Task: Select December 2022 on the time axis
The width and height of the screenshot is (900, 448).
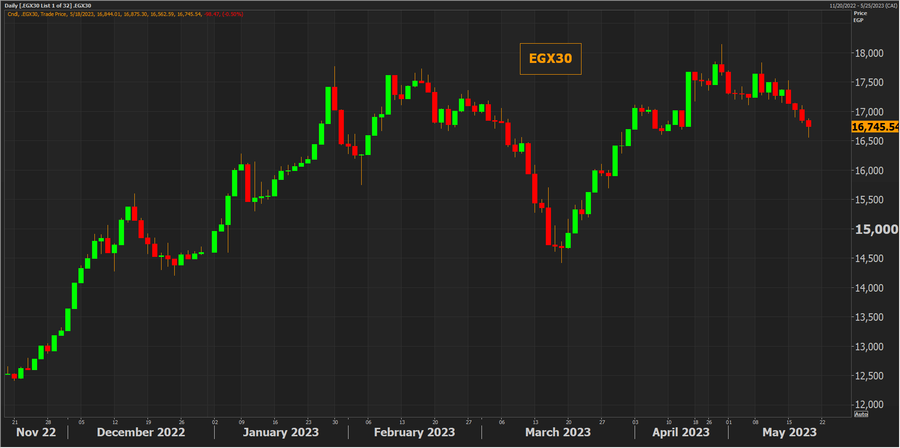Action: (141, 432)
